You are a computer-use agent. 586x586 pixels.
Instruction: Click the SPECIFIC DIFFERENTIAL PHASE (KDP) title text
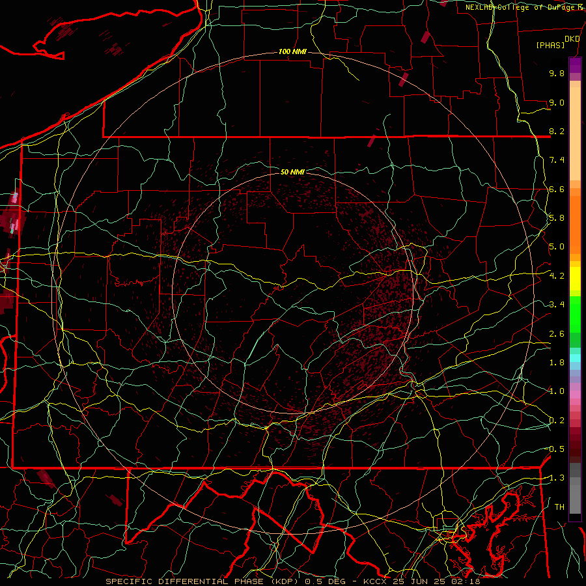point(202,581)
